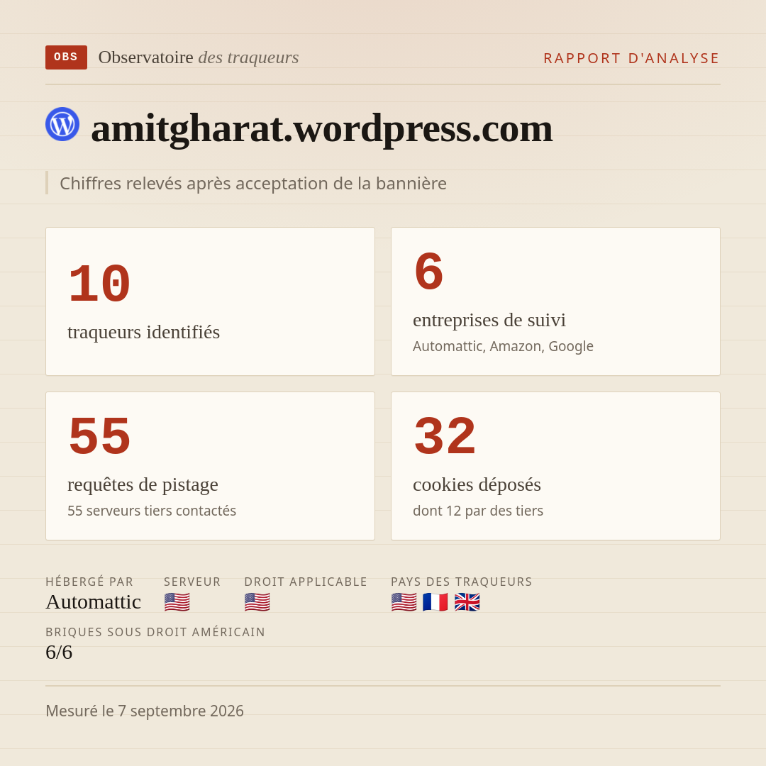Click the Pays des traqueurs label

[x=462, y=582]
